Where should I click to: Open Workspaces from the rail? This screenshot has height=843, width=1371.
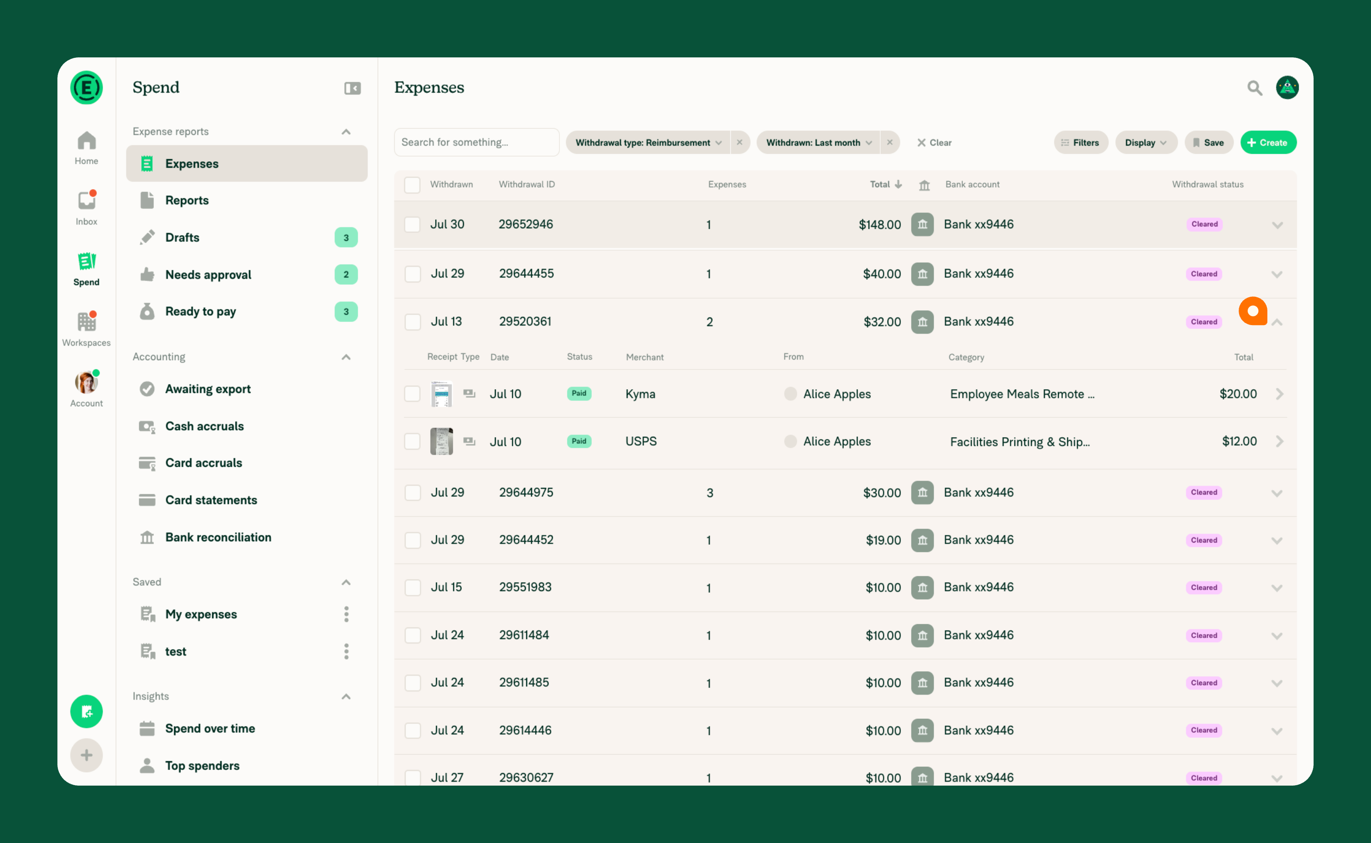click(x=87, y=330)
